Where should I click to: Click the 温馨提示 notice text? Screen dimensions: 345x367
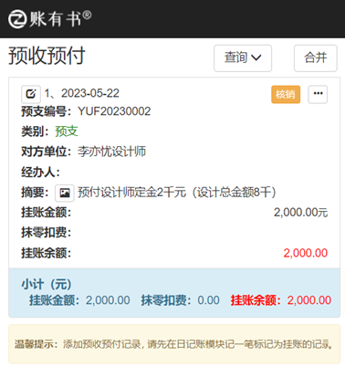(174, 344)
